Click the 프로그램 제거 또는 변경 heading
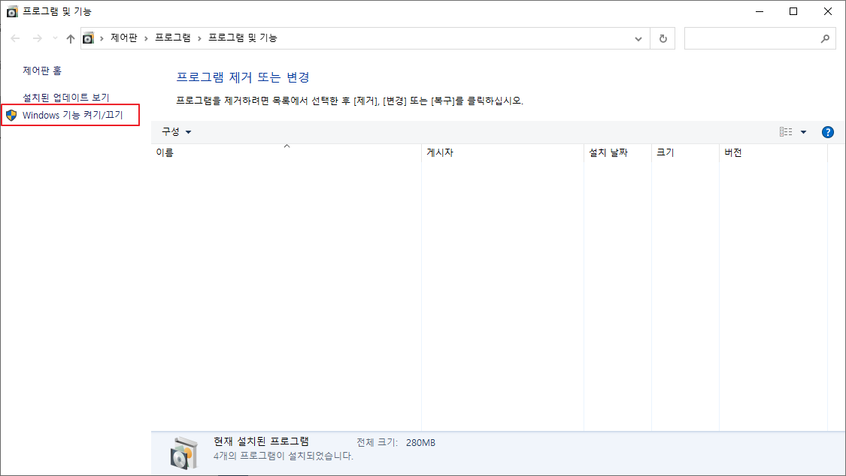Screen dimensions: 846x476 click(x=243, y=77)
